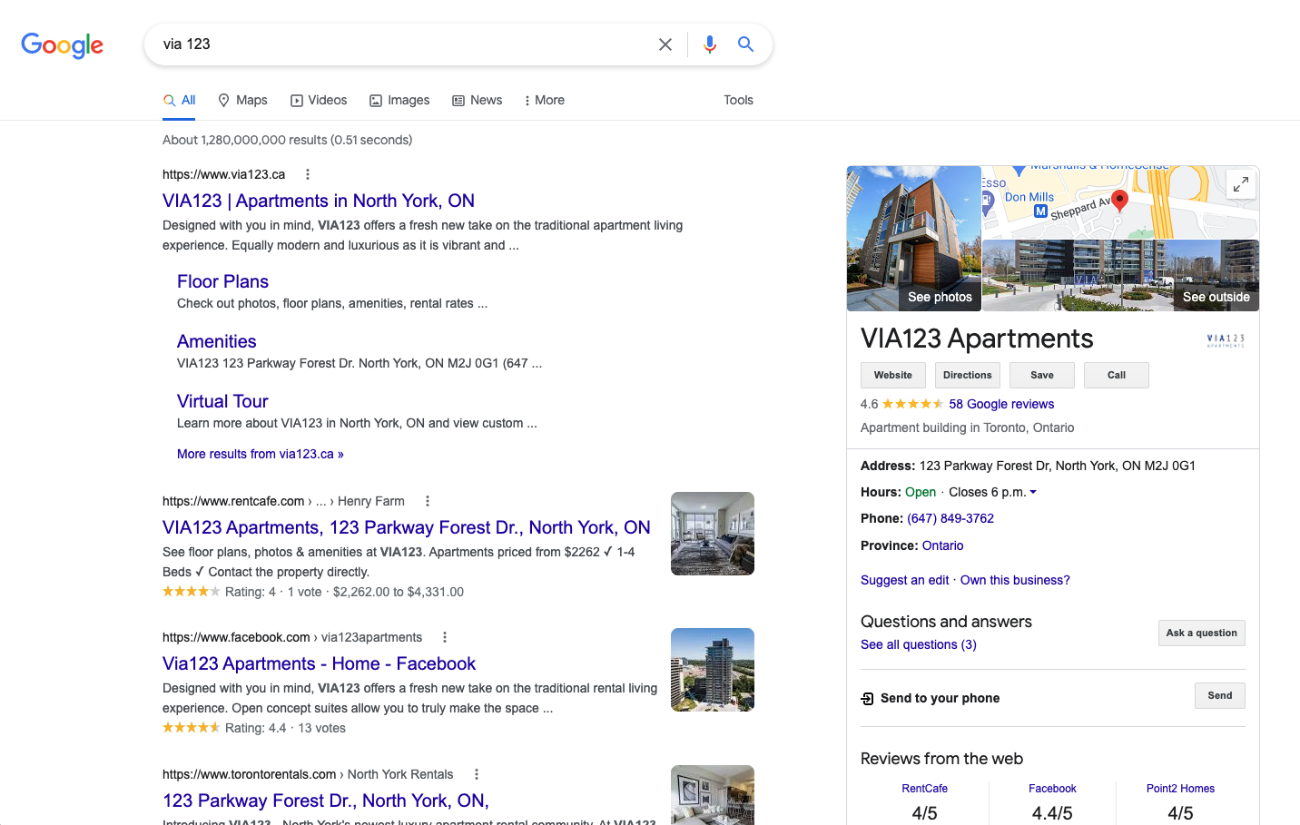This screenshot has width=1300, height=825.
Task: Click in the search input field
Action: (404, 44)
